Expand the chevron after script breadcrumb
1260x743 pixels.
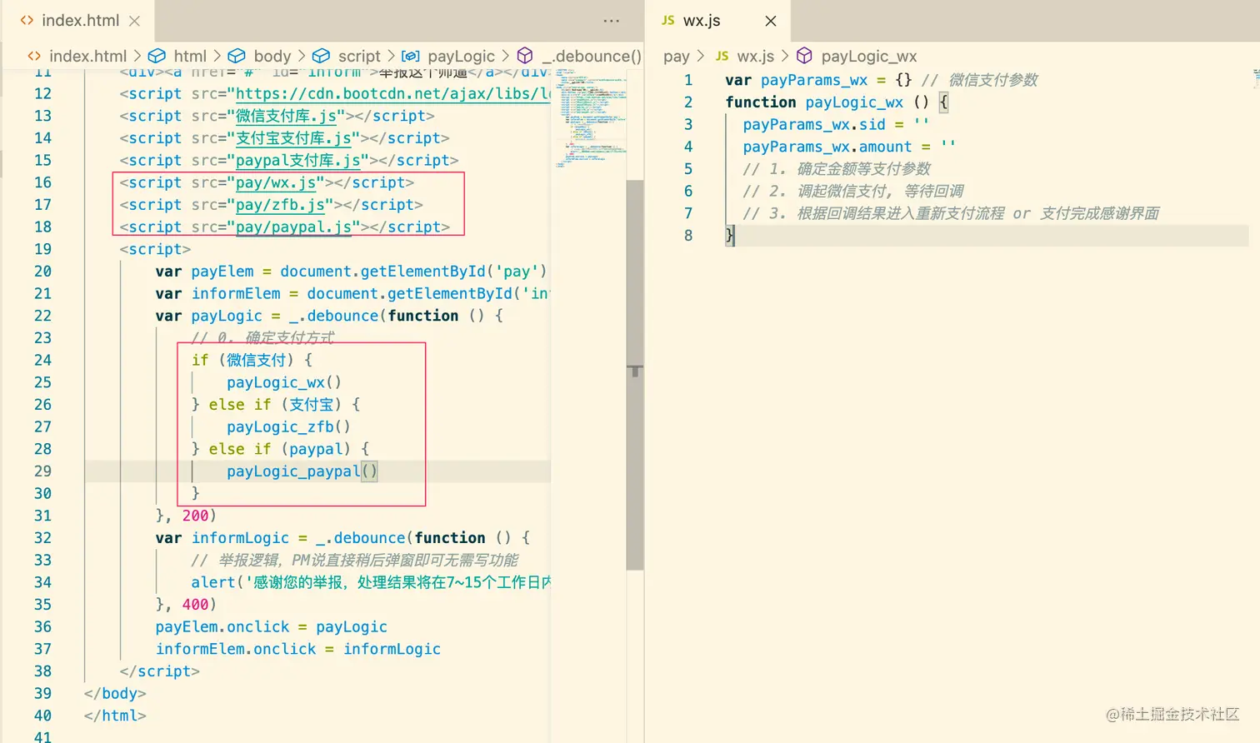pyautogui.click(x=391, y=56)
